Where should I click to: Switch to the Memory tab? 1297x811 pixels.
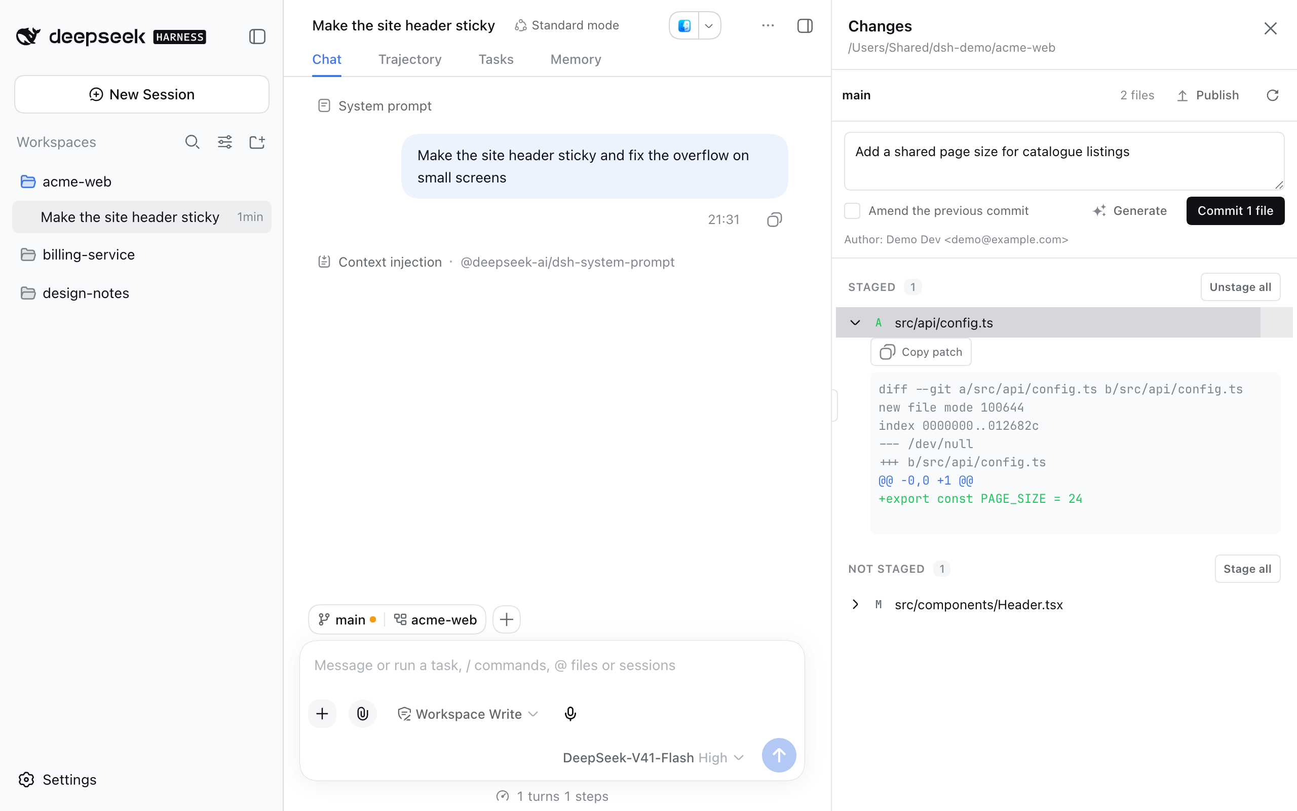[x=576, y=59]
